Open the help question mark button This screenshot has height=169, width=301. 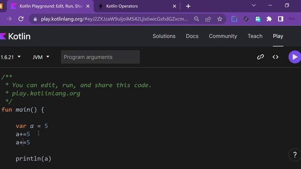click(x=295, y=154)
